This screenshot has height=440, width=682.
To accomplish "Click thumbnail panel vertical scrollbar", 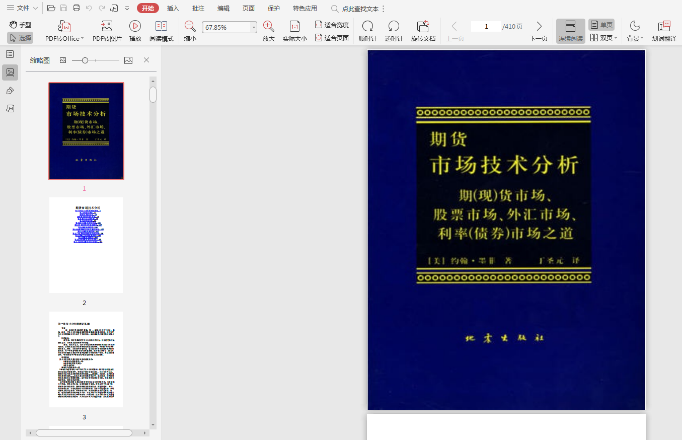I will [x=153, y=94].
